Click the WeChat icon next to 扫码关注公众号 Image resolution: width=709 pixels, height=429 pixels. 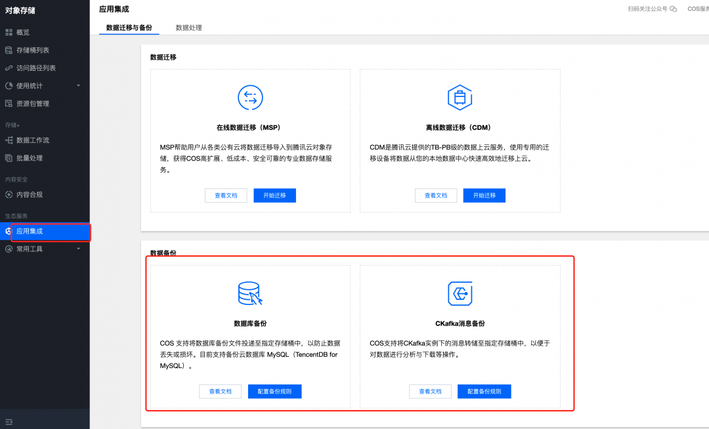(x=674, y=9)
